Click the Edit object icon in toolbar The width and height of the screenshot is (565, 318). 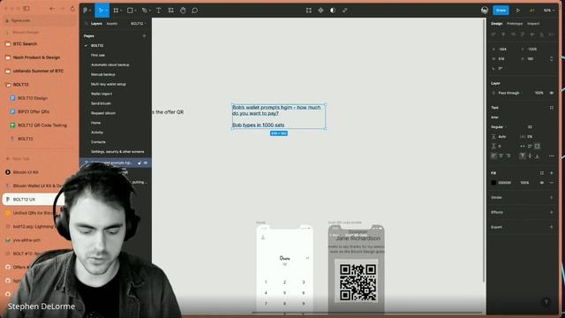click(309, 11)
